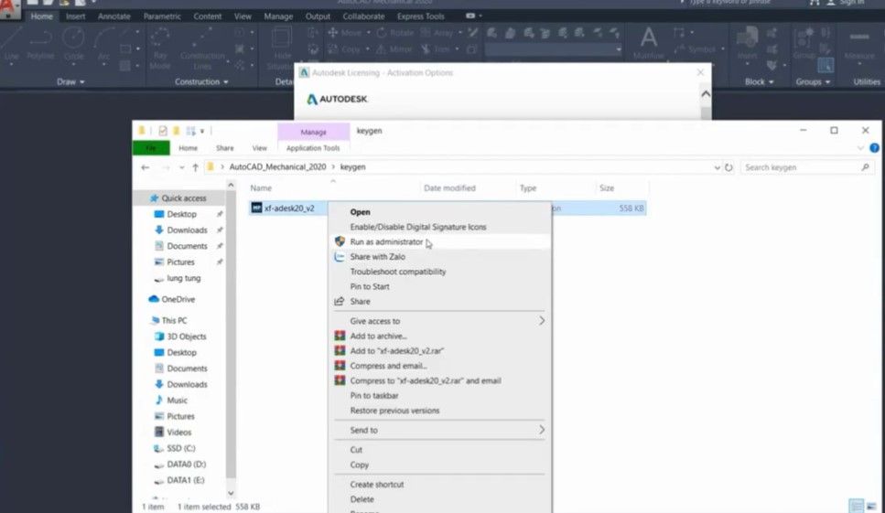Viewport: 885px width, 513px height.
Task: Click Quick access star icon
Action: tap(154, 198)
